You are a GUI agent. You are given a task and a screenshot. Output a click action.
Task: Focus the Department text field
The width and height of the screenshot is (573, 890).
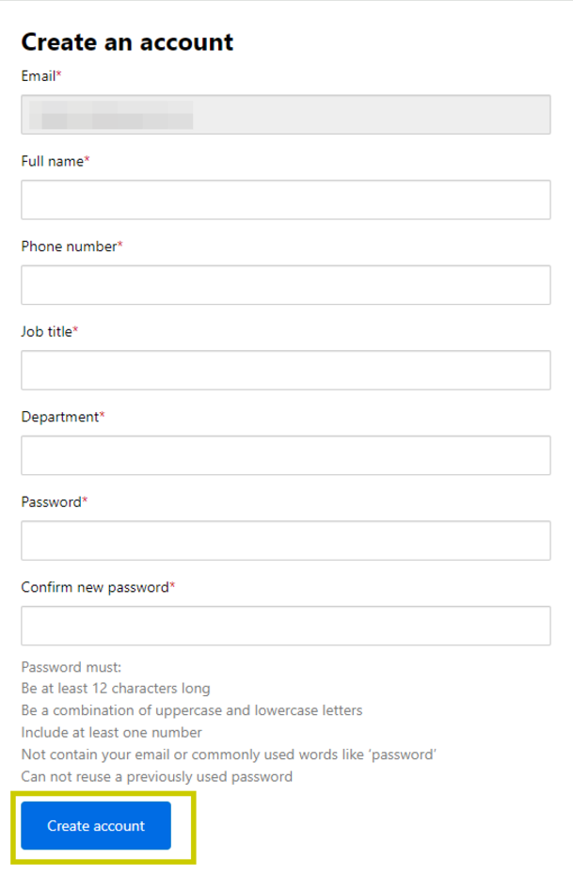(x=285, y=455)
